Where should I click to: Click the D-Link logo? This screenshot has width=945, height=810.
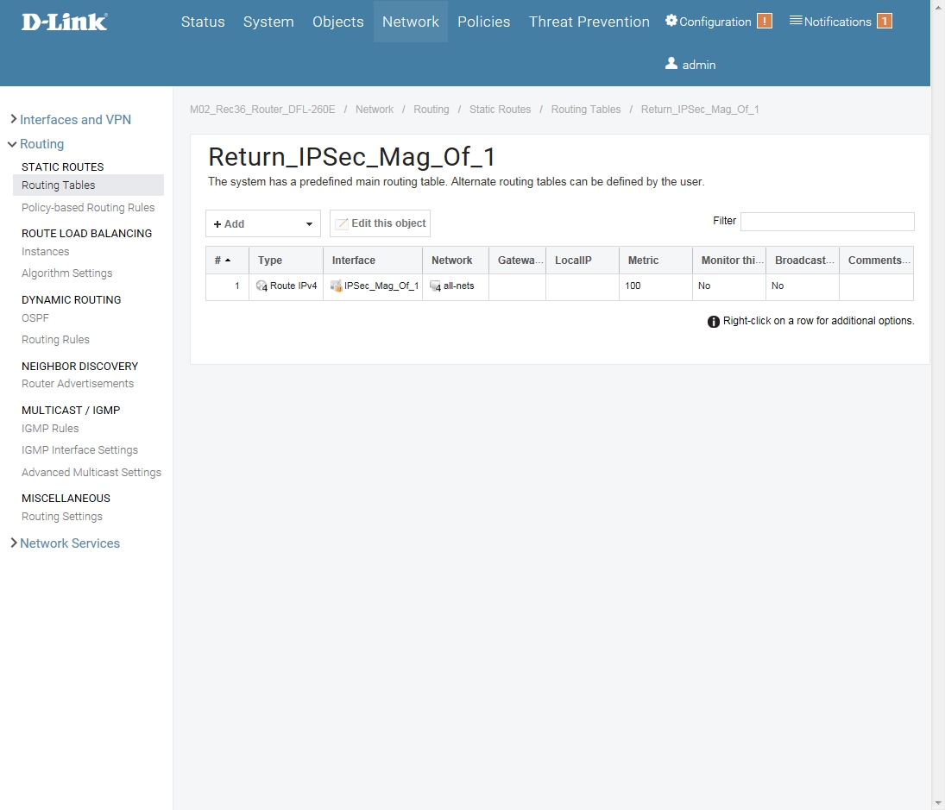(x=65, y=22)
